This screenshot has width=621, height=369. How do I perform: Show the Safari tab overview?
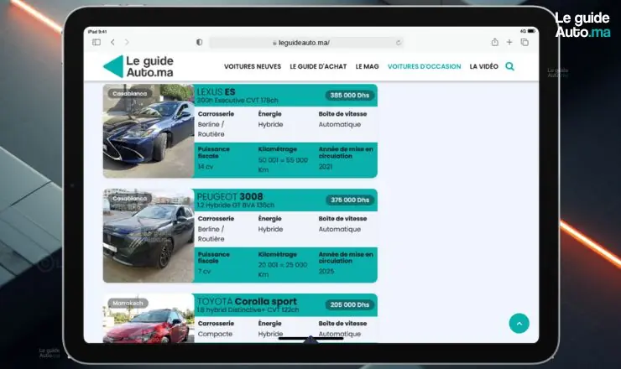click(x=524, y=42)
